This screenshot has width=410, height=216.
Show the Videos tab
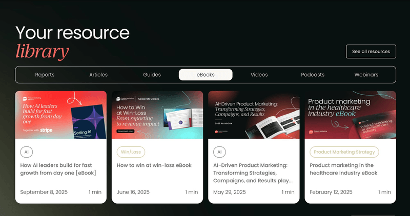click(x=259, y=75)
